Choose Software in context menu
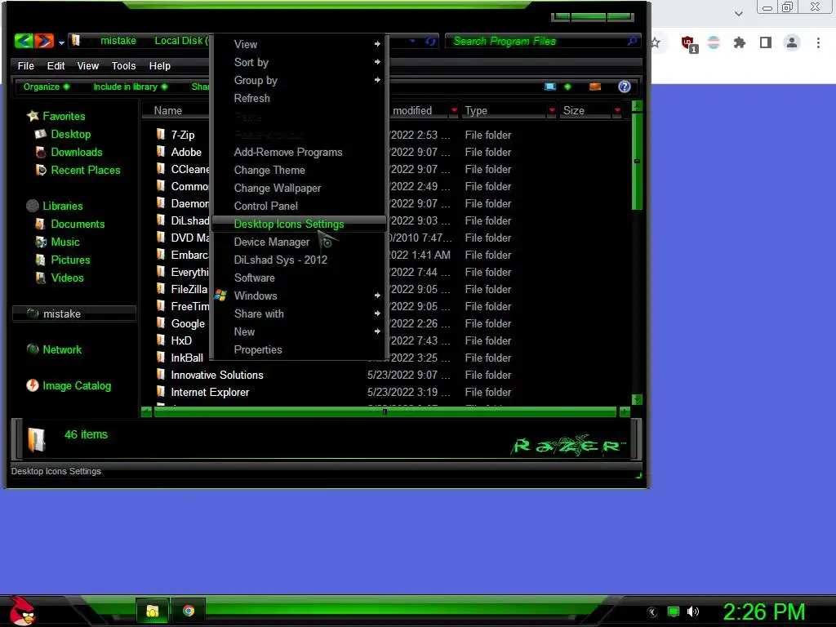The width and height of the screenshot is (836, 627). click(x=299, y=278)
